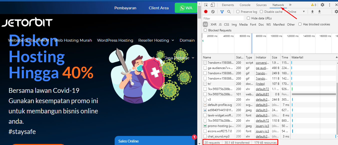Open the WA WhatsApp button
The height and width of the screenshot is (145, 338).
pyautogui.click(x=186, y=8)
